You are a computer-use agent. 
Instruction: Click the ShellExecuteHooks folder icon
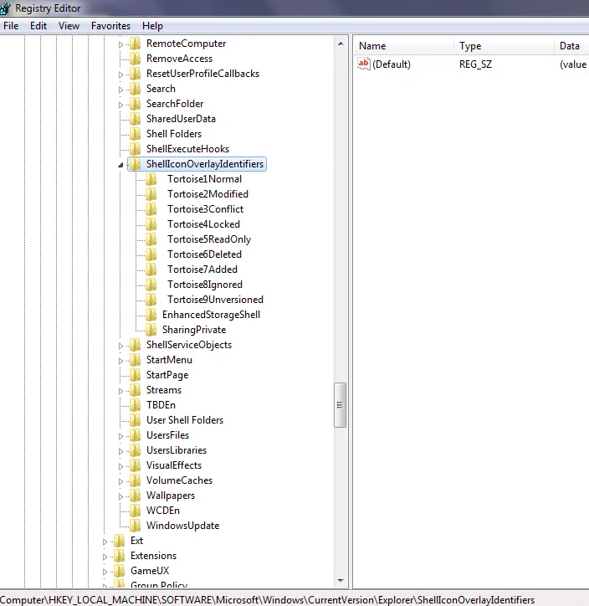pyautogui.click(x=135, y=149)
